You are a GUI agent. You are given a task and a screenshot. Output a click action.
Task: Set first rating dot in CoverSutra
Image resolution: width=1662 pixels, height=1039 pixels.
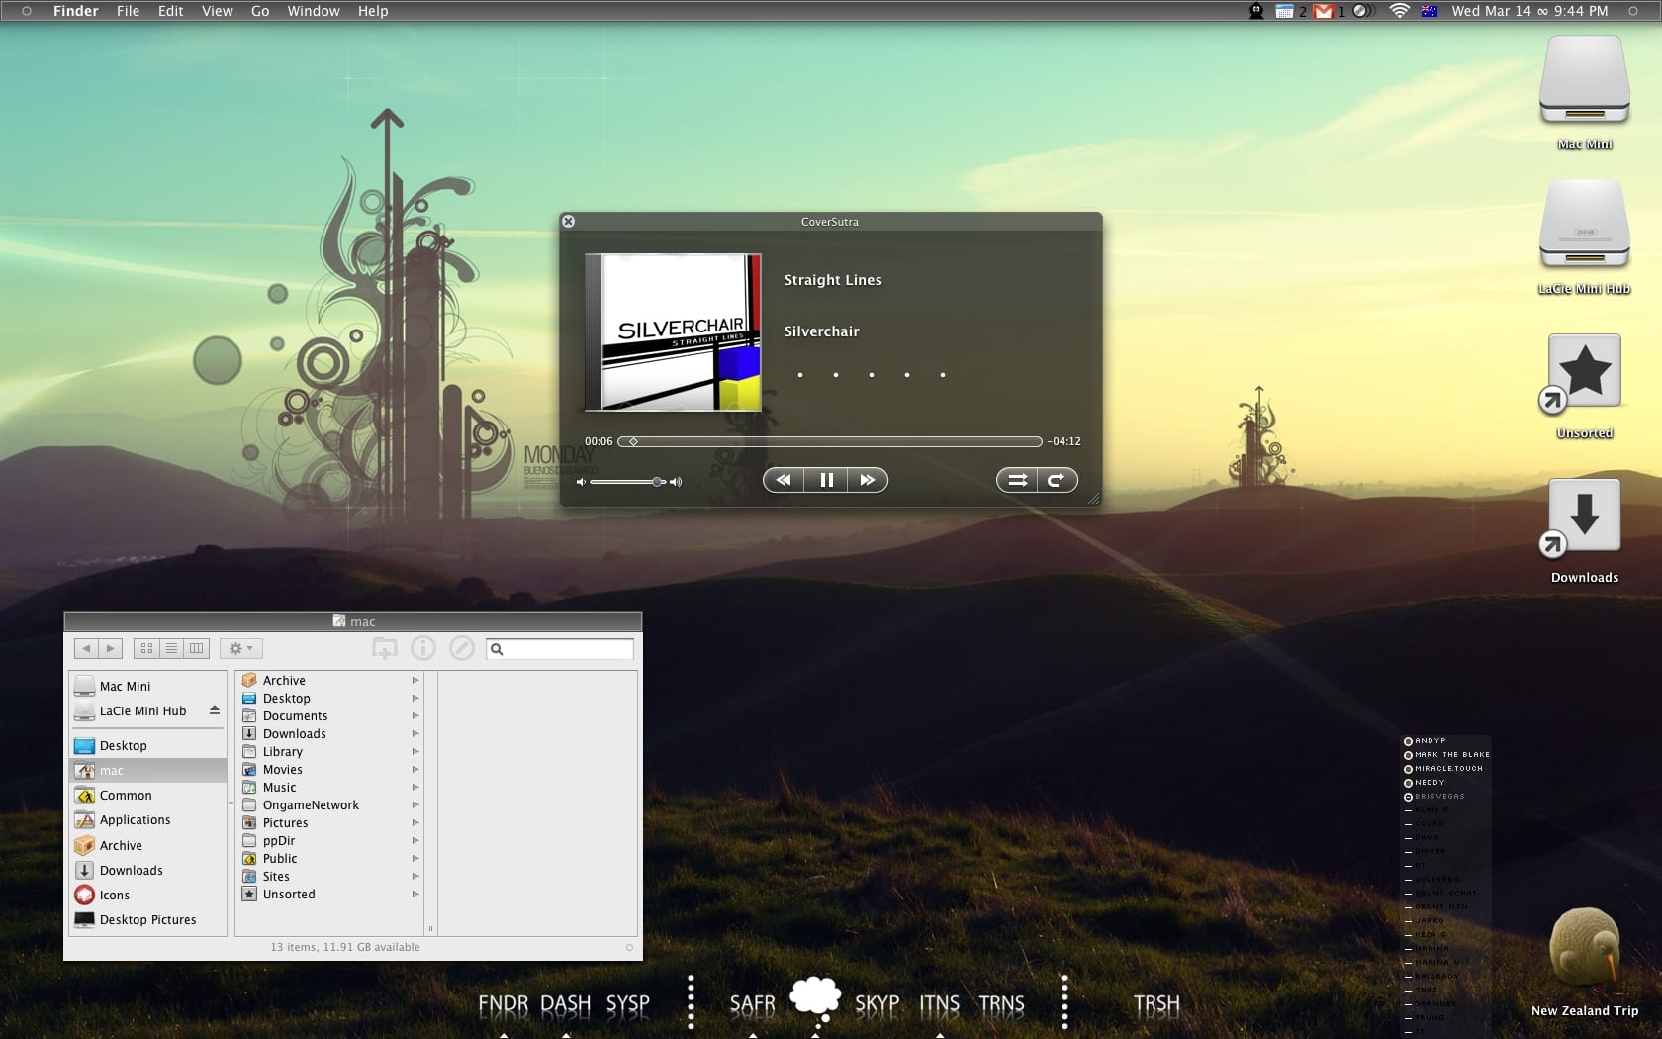point(800,375)
